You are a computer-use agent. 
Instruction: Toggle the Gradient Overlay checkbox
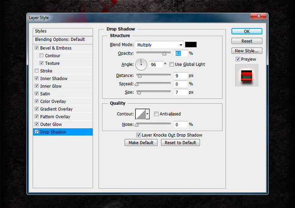click(37, 109)
